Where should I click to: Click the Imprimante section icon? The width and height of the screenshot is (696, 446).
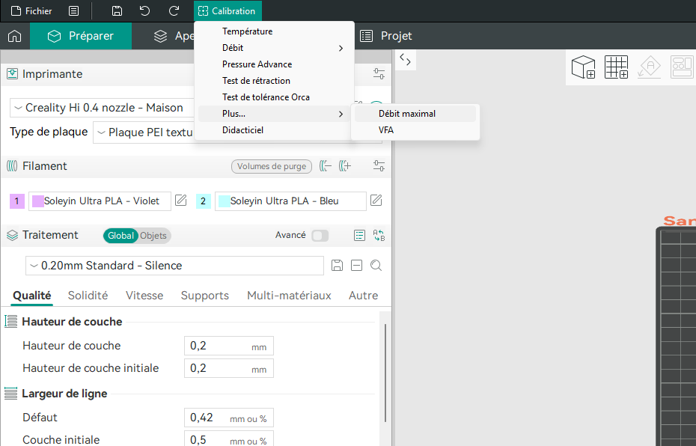click(x=12, y=73)
